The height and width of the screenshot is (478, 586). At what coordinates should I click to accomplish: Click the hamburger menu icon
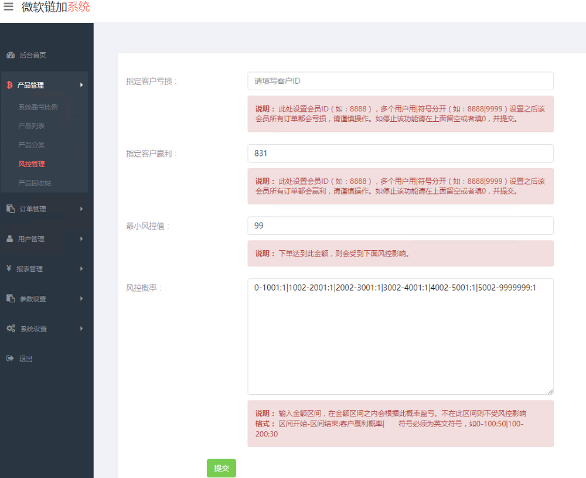(8, 7)
